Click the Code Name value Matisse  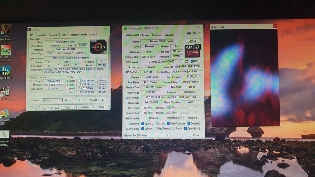[x=55, y=46]
